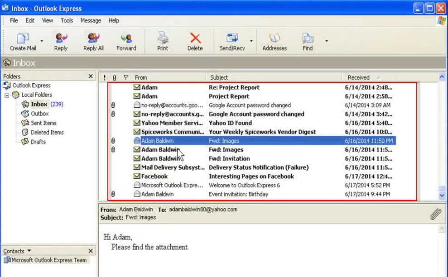Click attachment paperclip of Birthday invitation row

(x=113, y=194)
